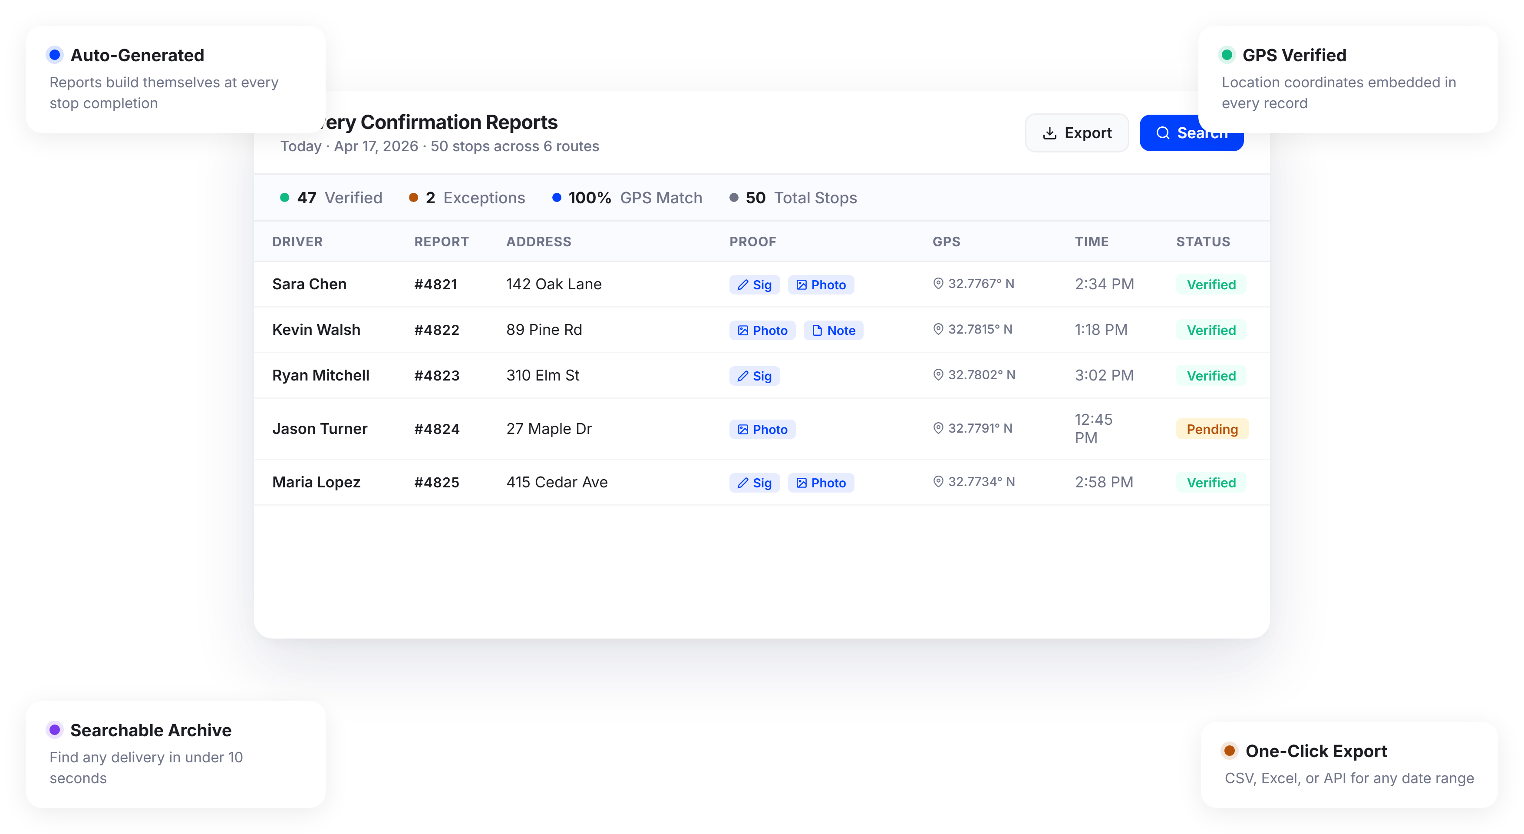Image resolution: width=1524 pixels, height=834 pixels.
Task: Sort by ADDRESS column header
Action: (539, 242)
